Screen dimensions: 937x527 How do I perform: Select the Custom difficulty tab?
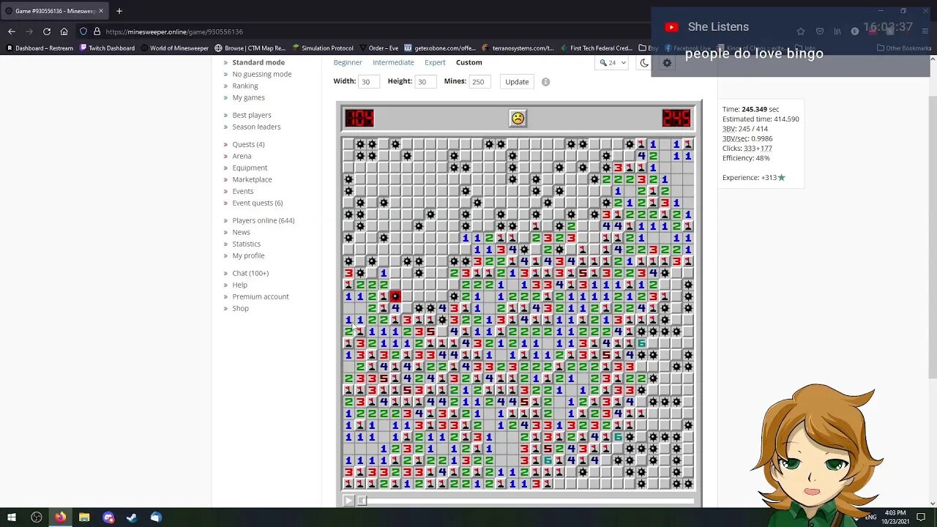click(x=469, y=62)
